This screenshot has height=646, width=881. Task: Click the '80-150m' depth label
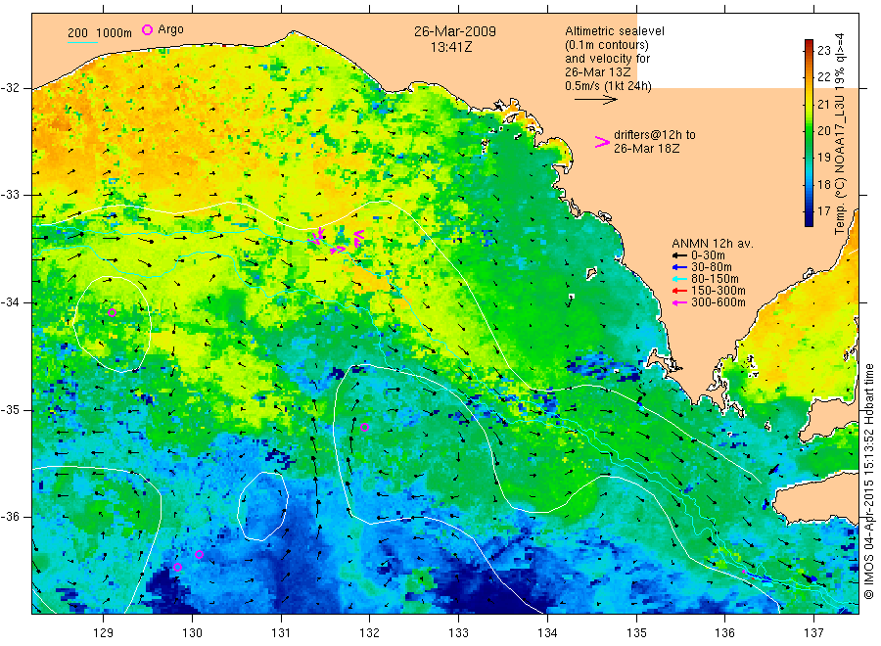715,279
